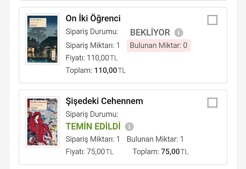Open the info icon beside BEKLİYOR status

click(x=179, y=33)
